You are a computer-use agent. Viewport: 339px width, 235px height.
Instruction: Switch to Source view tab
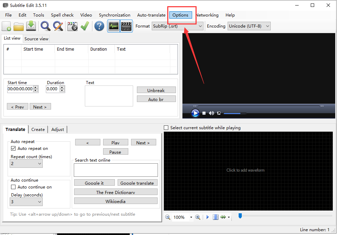36,39
